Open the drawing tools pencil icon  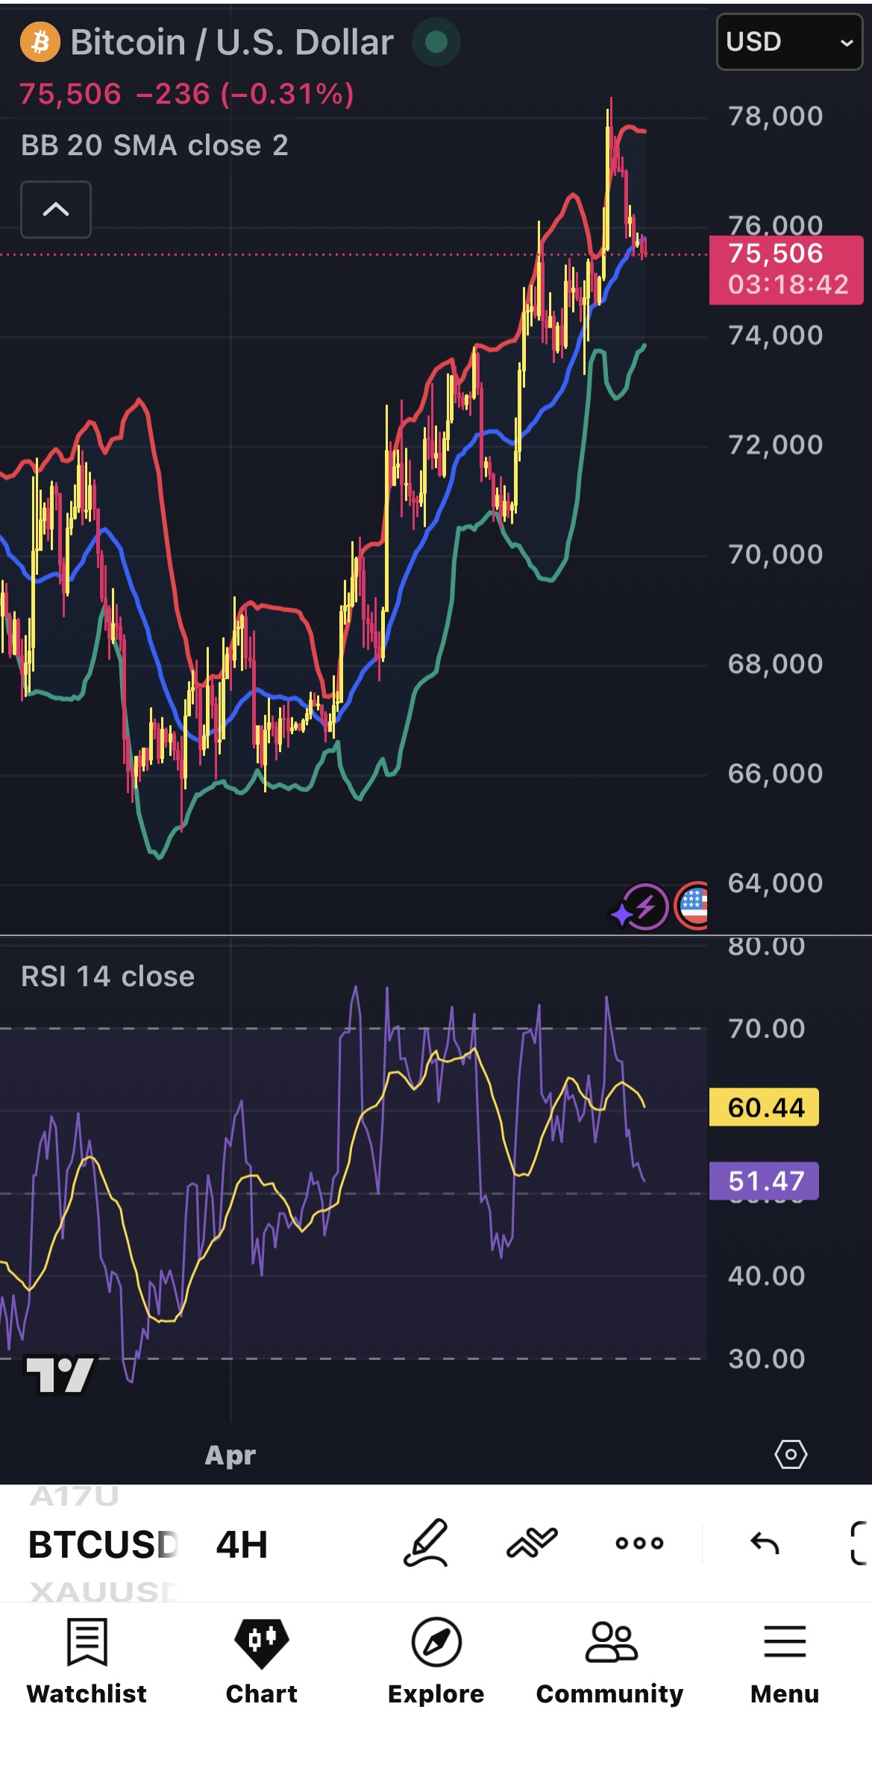426,1543
